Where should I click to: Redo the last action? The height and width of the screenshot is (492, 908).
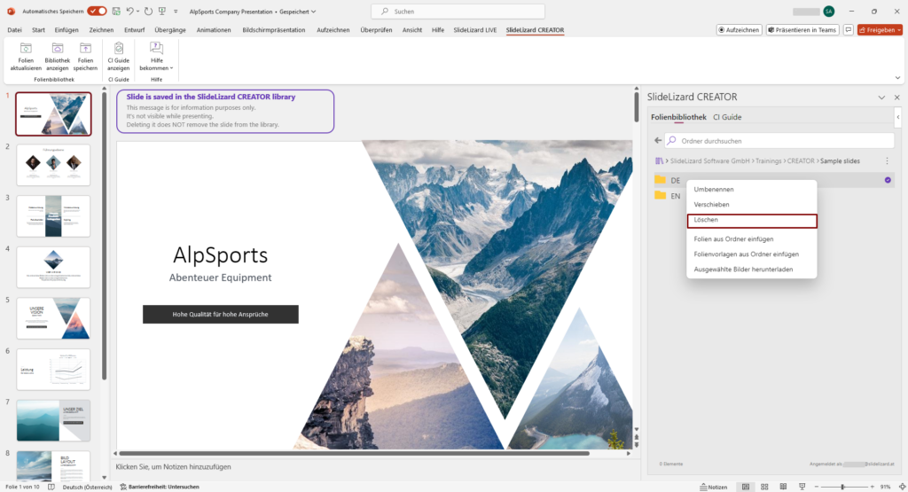(x=148, y=11)
